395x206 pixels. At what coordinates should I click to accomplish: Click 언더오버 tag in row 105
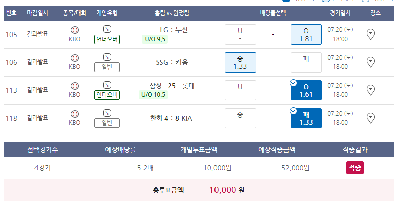pos(107,40)
